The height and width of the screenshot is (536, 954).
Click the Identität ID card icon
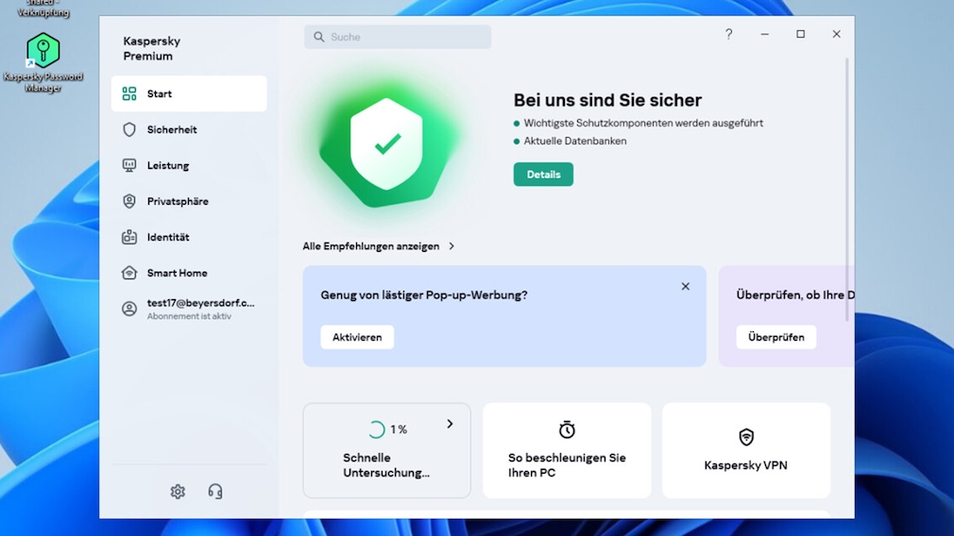pyautogui.click(x=129, y=237)
